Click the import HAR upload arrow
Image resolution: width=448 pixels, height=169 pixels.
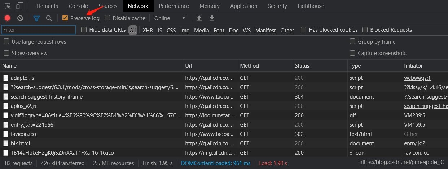click(199, 18)
